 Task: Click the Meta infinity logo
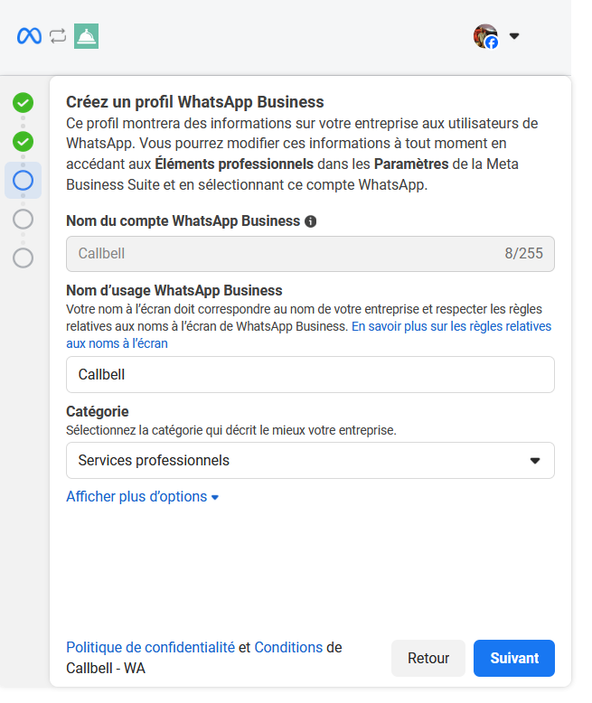29,36
